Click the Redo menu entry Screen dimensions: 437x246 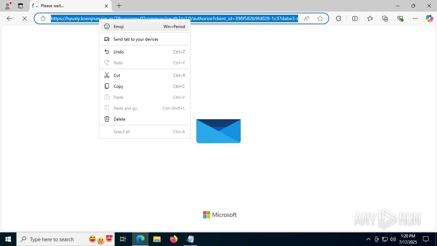pyautogui.click(x=145, y=63)
